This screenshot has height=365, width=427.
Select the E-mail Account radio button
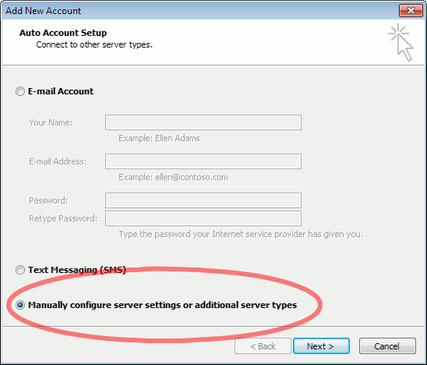coord(20,91)
